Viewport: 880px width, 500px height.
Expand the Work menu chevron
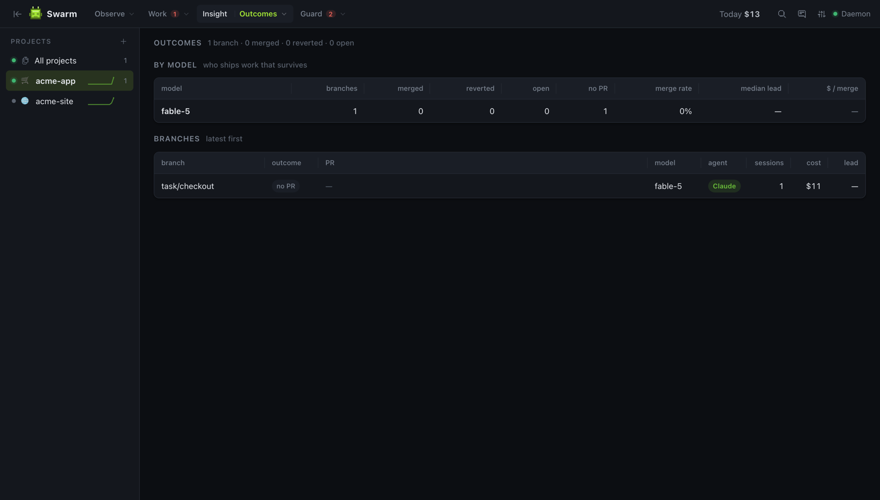pos(186,14)
